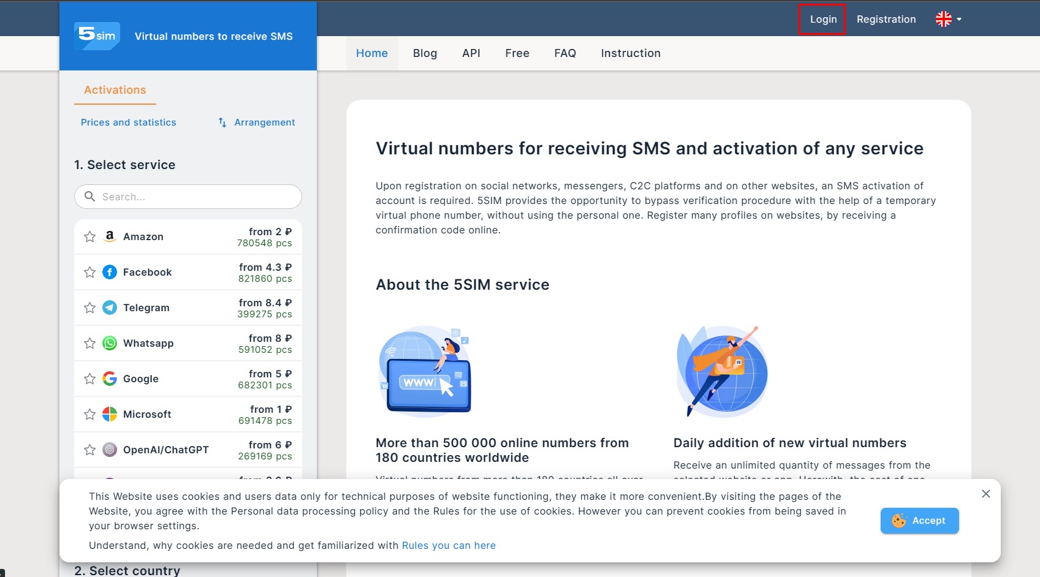Select the Activations tab
1040x577 pixels.
click(x=115, y=90)
